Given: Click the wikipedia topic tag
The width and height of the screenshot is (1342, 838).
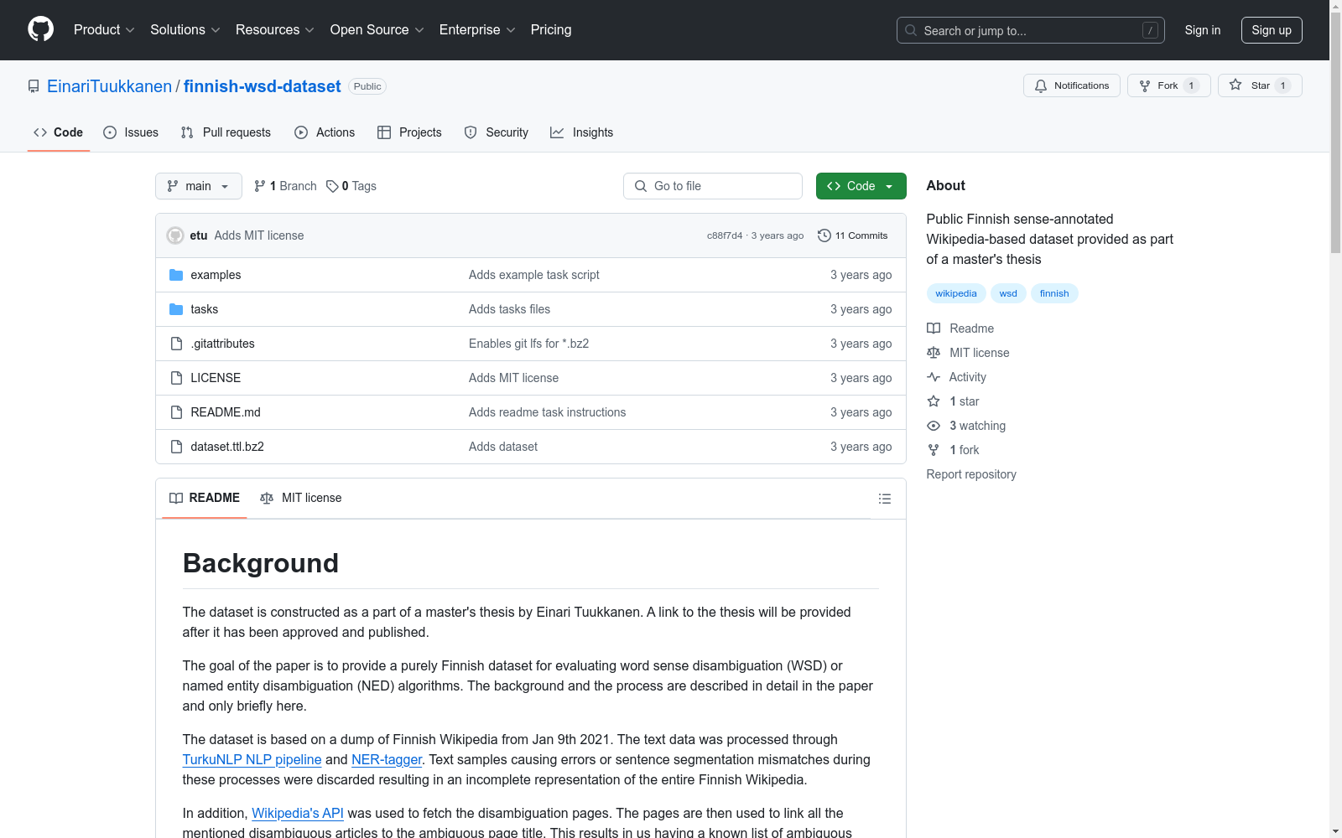Looking at the screenshot, I should 956,293.
